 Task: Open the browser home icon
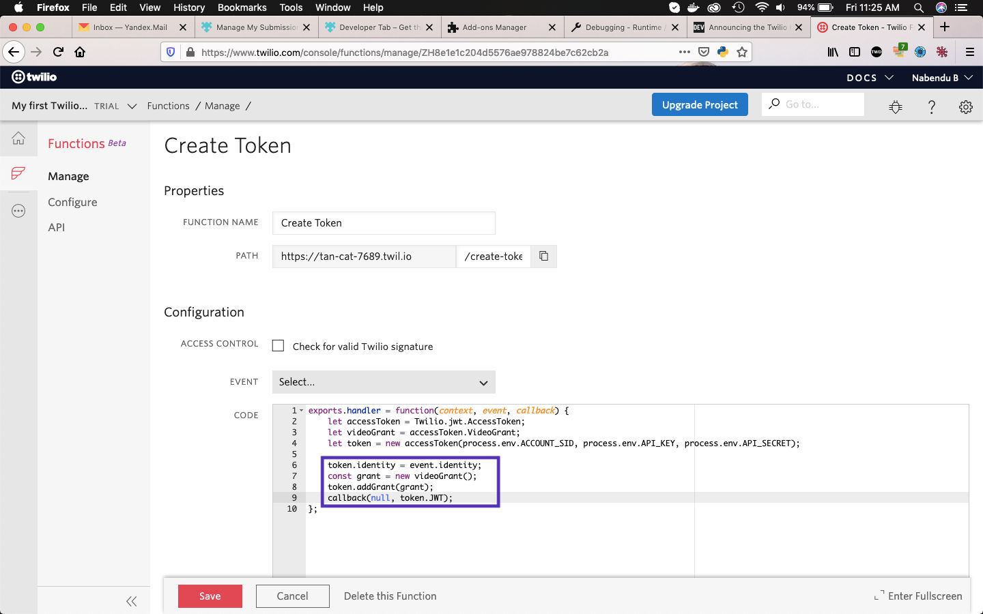80,52
